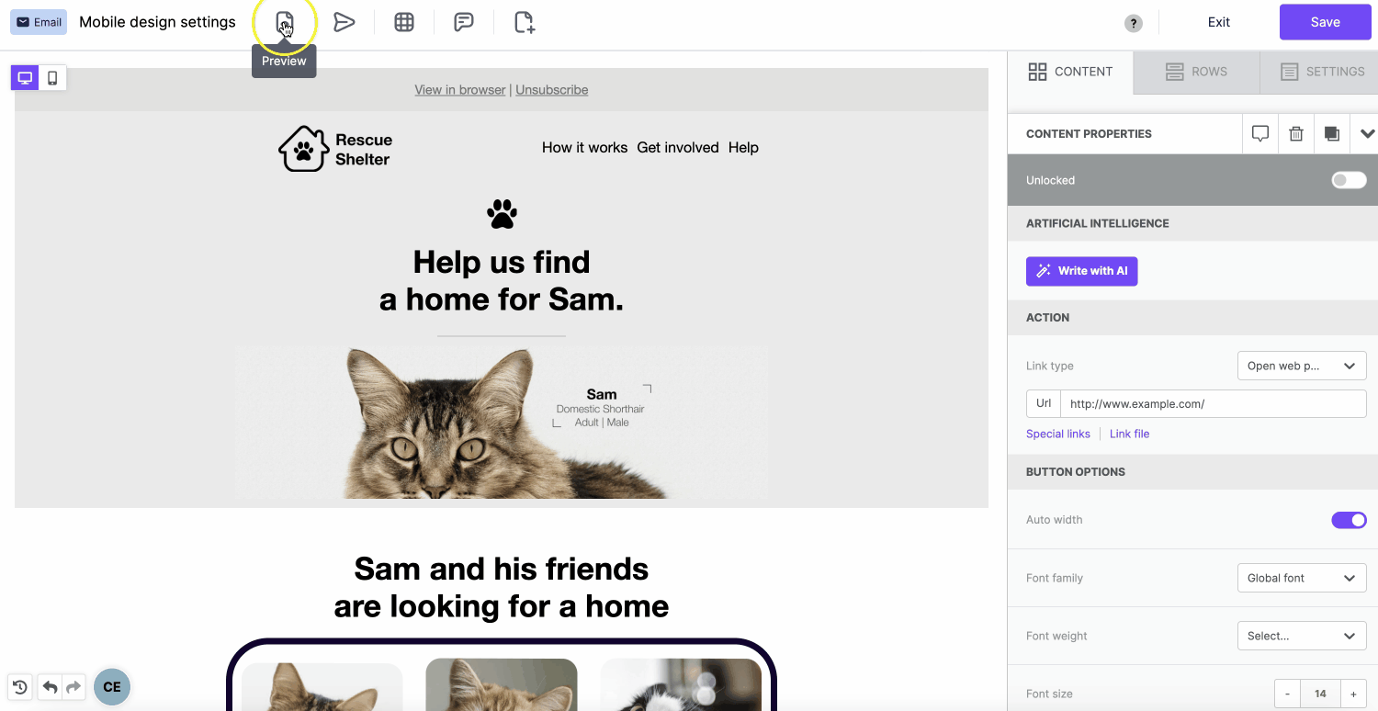
Task: Switch to the CONTENT tab
Action: (x=1070, y=72)
